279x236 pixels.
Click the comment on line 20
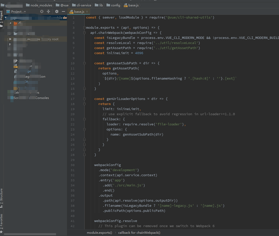[x=169, y=114]
